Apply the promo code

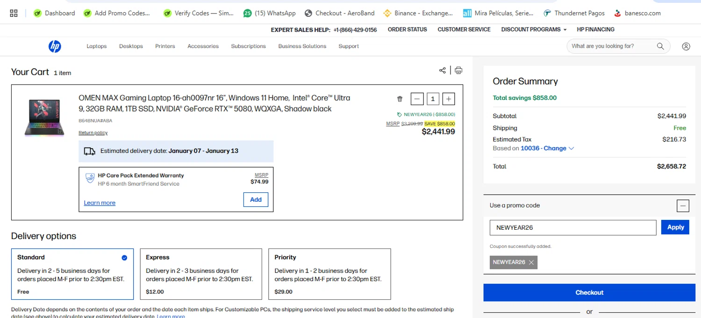point(675,227)
